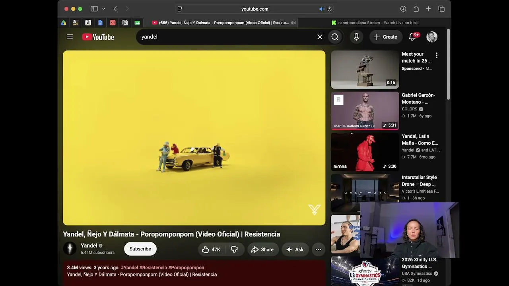Screen dimensions: 509x286
Task: Go back in Safari history
Action: (x=115, y=9)
